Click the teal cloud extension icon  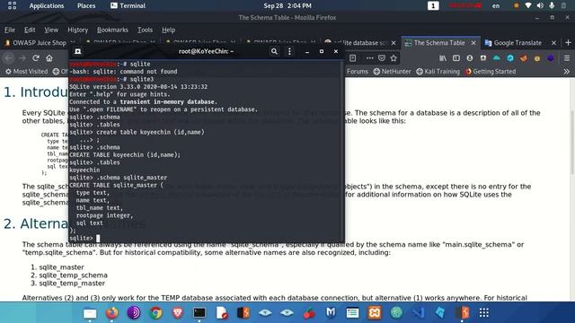pos(497,58)
